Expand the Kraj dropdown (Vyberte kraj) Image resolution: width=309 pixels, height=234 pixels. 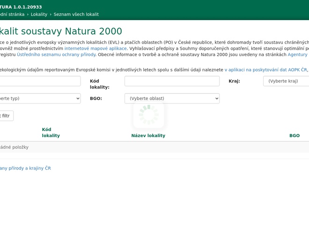click(286, 81)
